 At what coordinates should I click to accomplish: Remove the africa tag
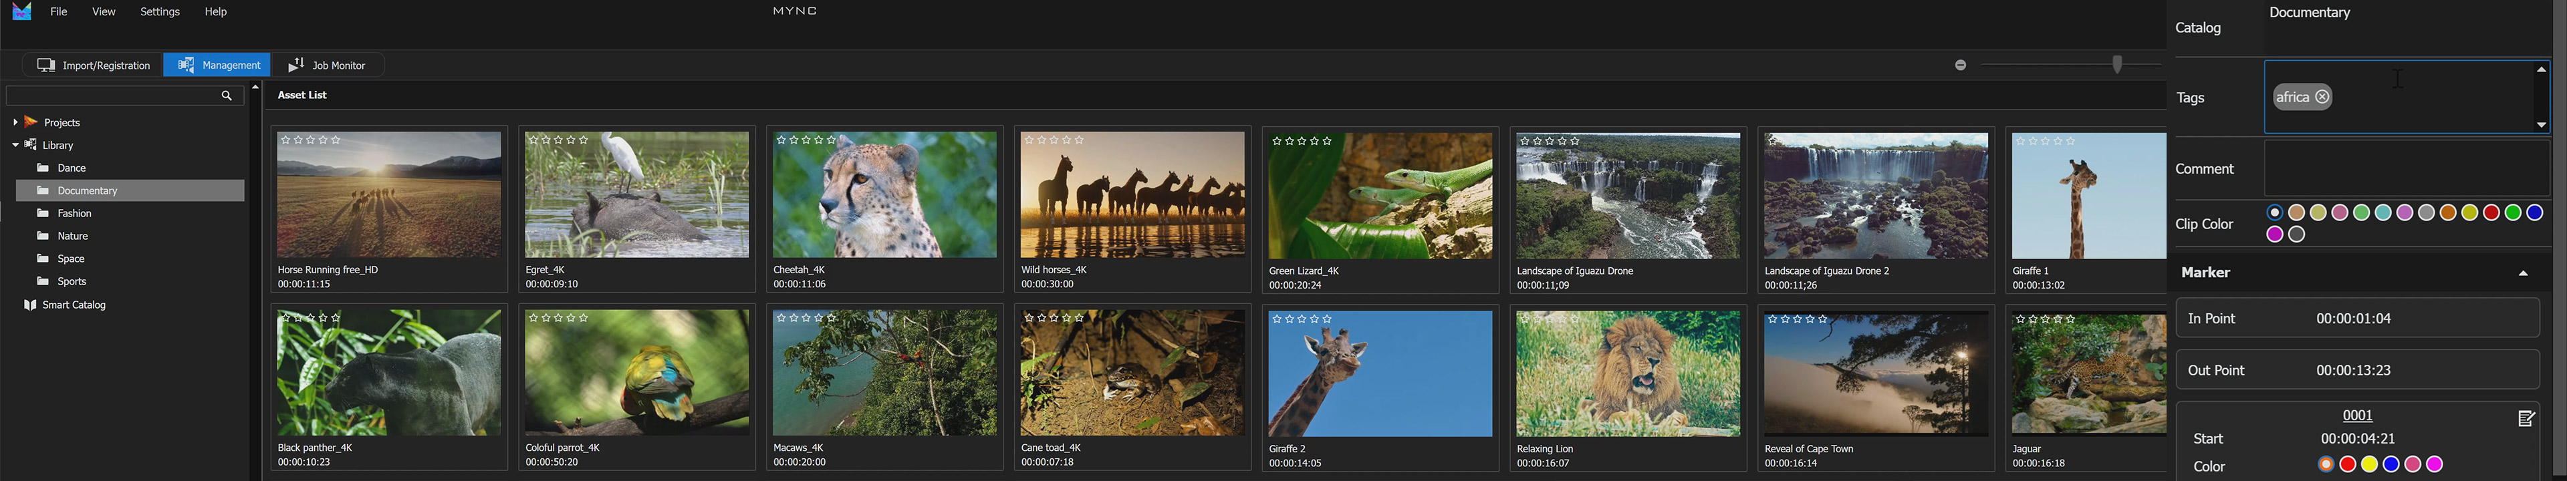(2322, 97)
